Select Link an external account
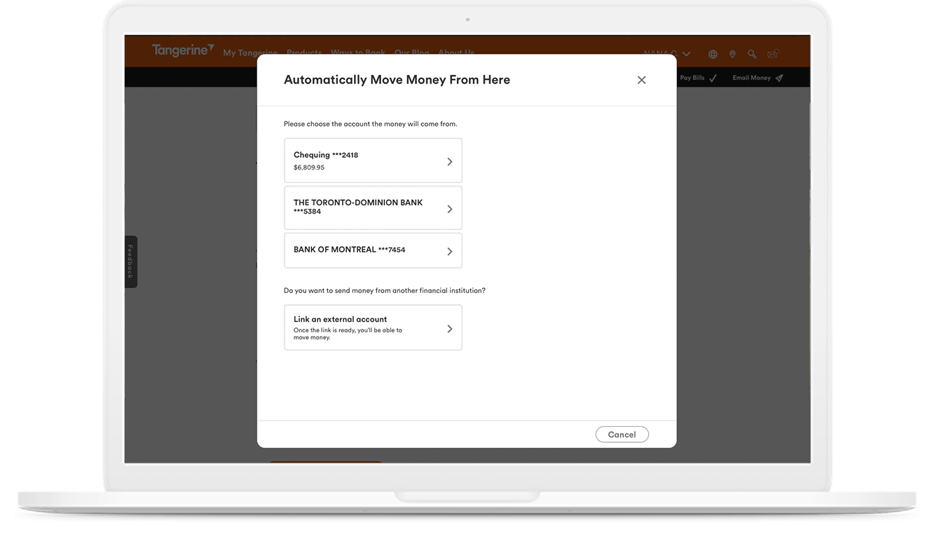Viewport: 932px width, 537px height. click(x=373, y=327)
